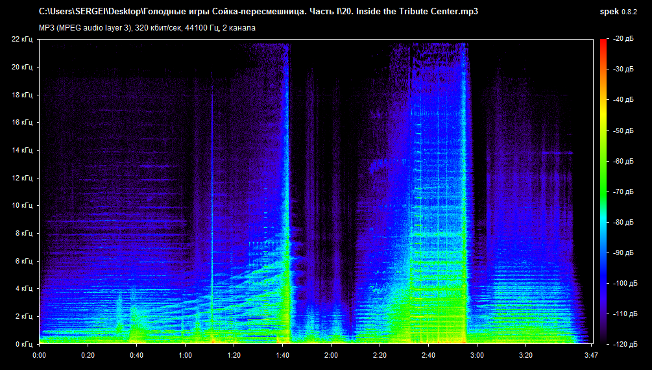Image resolution: width=652 pixels, height=370 pixels.
Task: Click the 3:20 time axis label
Action: (525, 356)
